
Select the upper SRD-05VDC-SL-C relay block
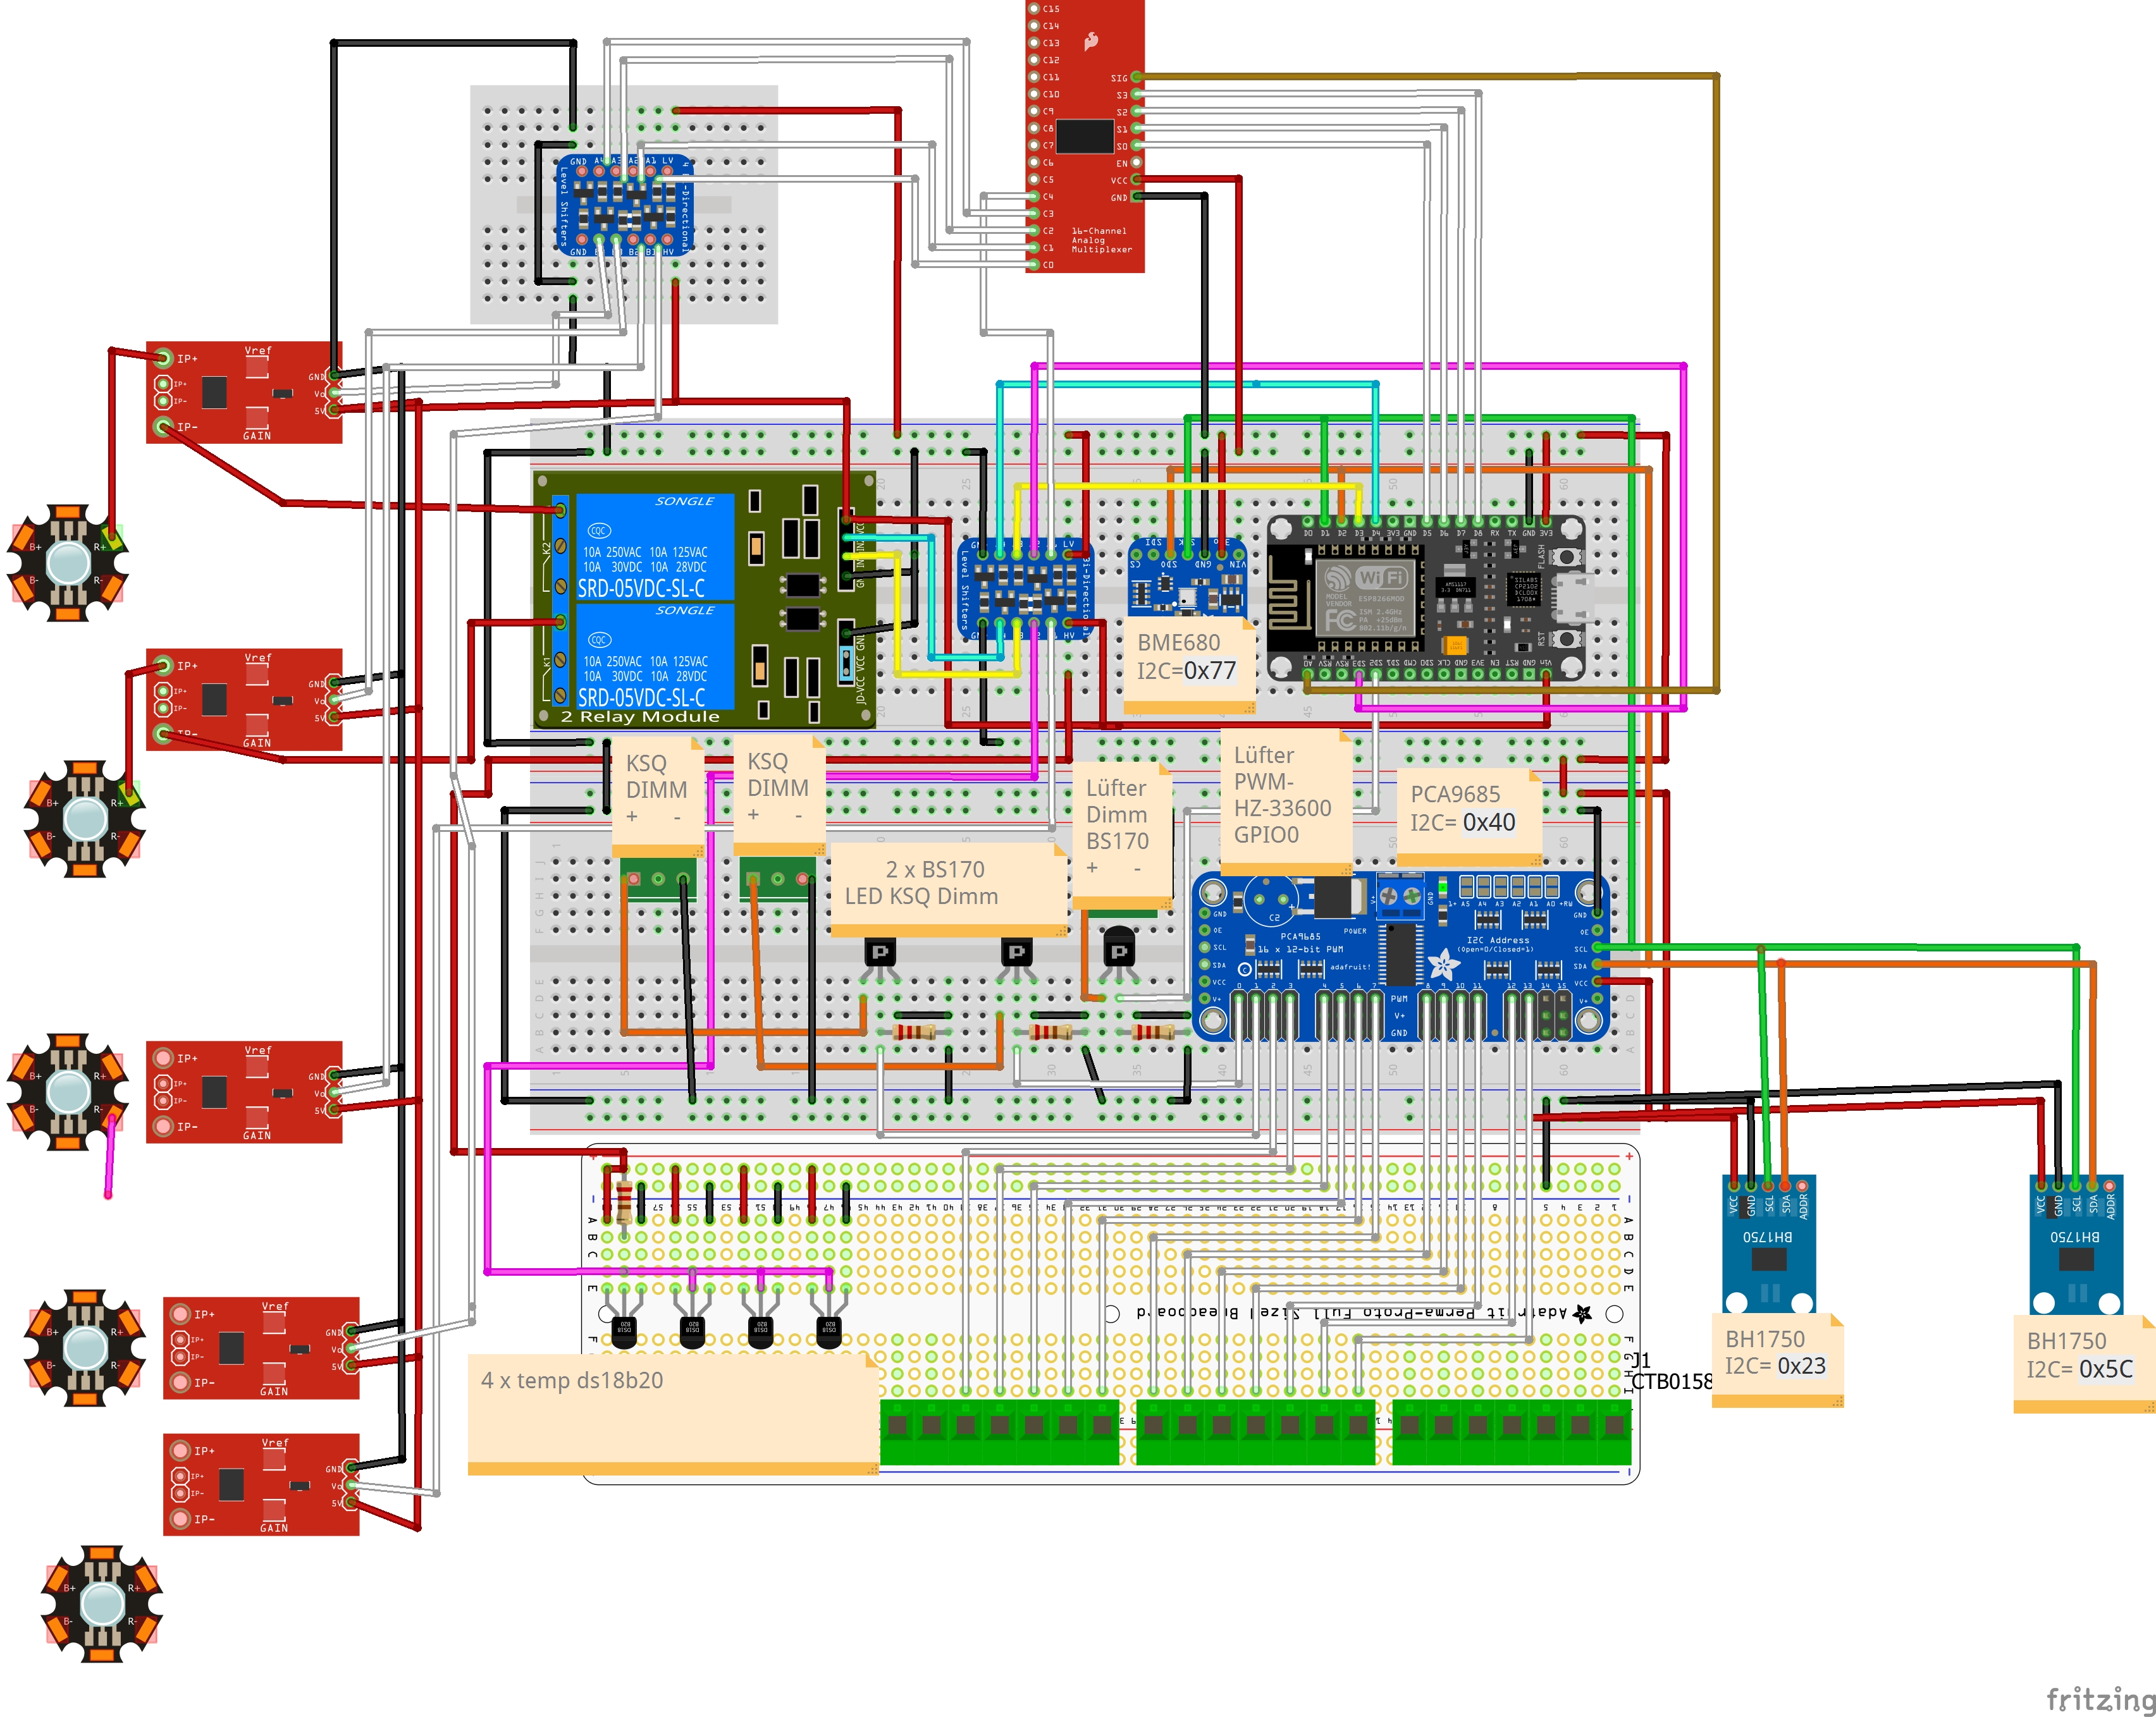tap(655, 547)
